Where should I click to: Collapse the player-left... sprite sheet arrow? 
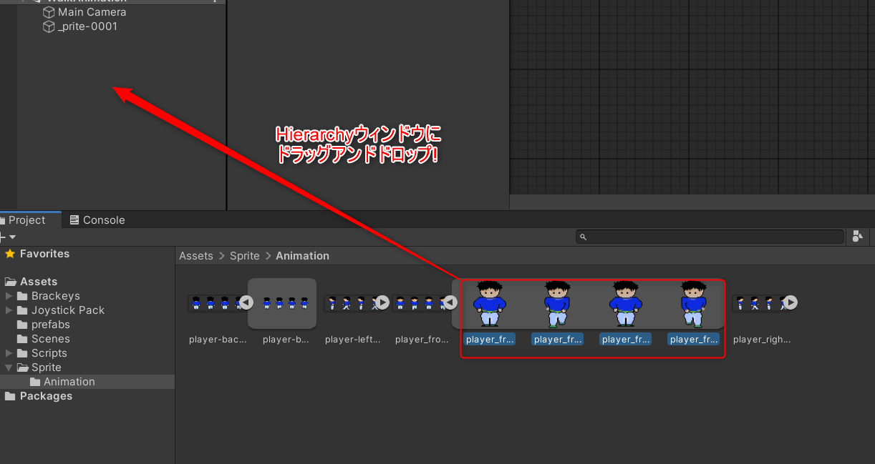[382, 302]
